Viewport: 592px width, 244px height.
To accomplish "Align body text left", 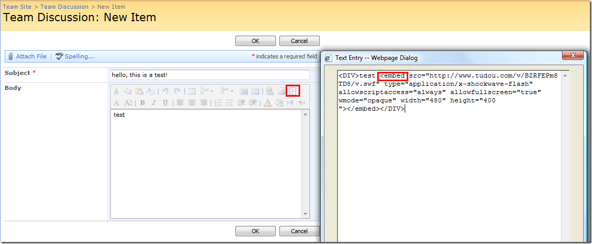I will click(181, 102).
